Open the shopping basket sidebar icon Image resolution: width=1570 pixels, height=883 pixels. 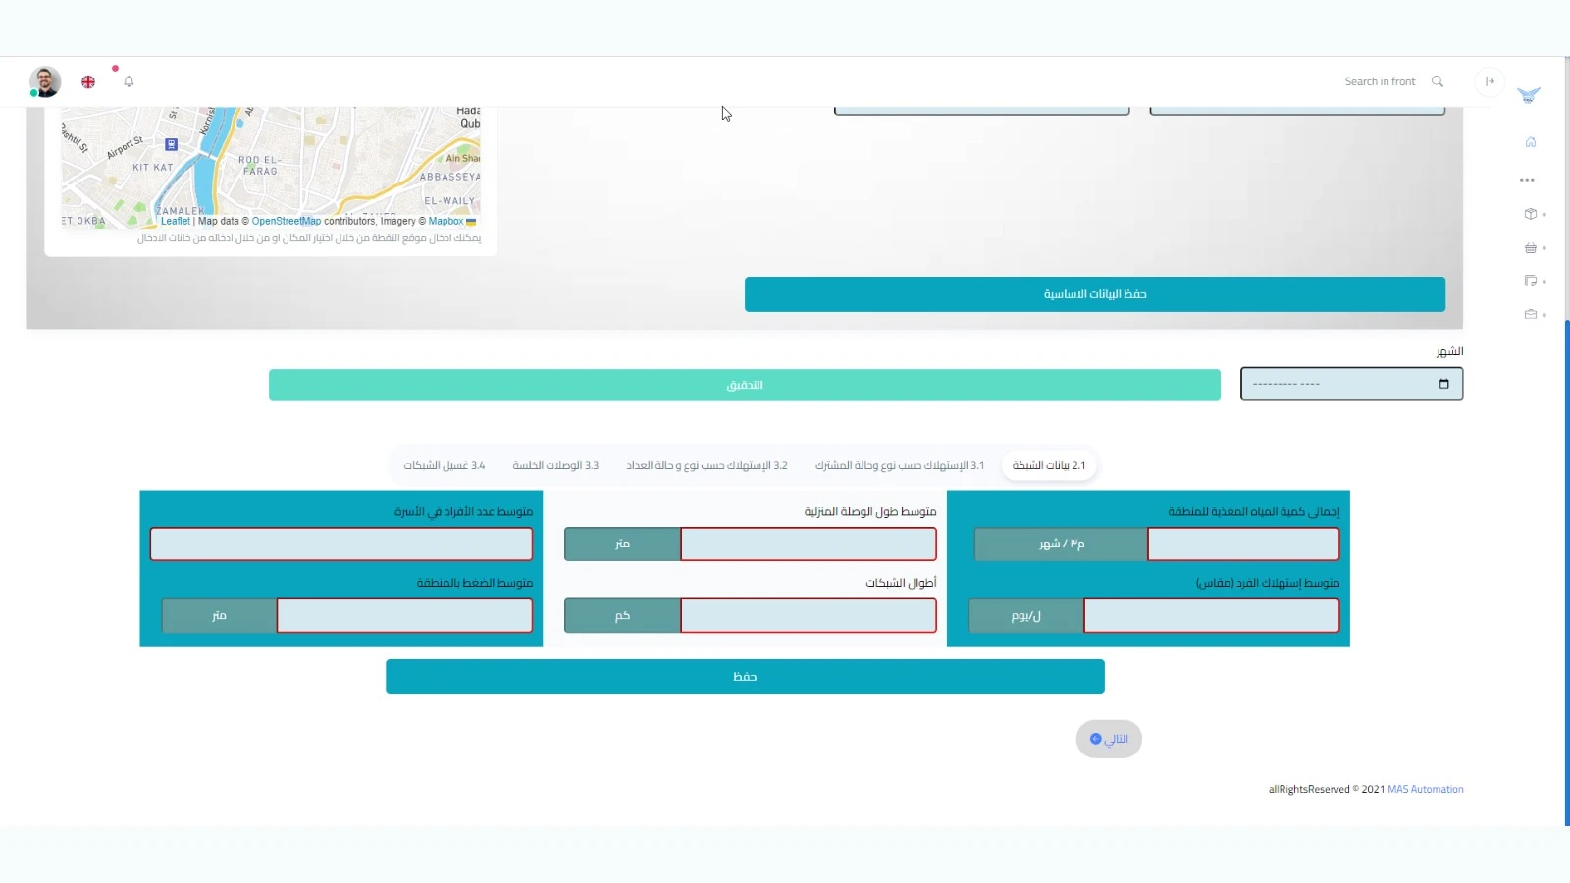pyautogui.click(x=1530, y=248)
